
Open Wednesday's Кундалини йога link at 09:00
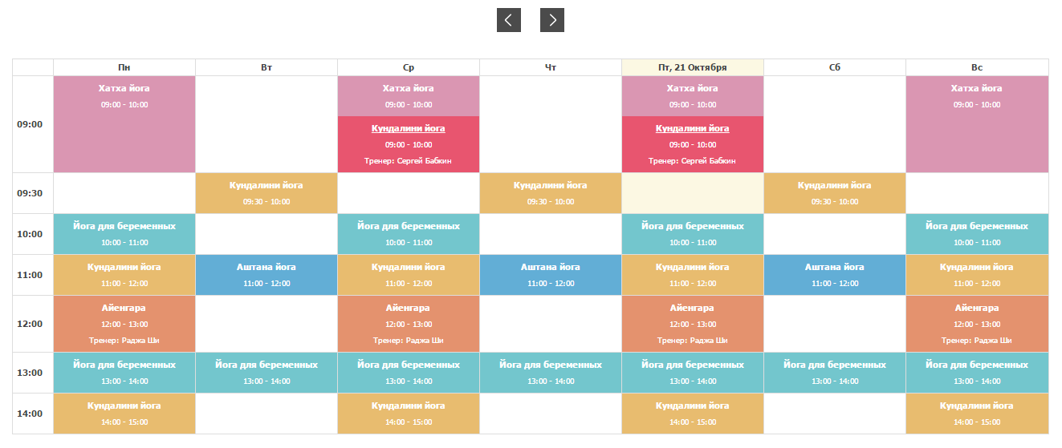pyautogui.click(x=408, y=128)
